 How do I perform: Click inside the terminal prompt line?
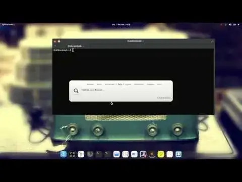point(64,50)
